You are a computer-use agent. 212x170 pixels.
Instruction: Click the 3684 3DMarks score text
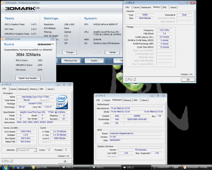pos(28,55)
